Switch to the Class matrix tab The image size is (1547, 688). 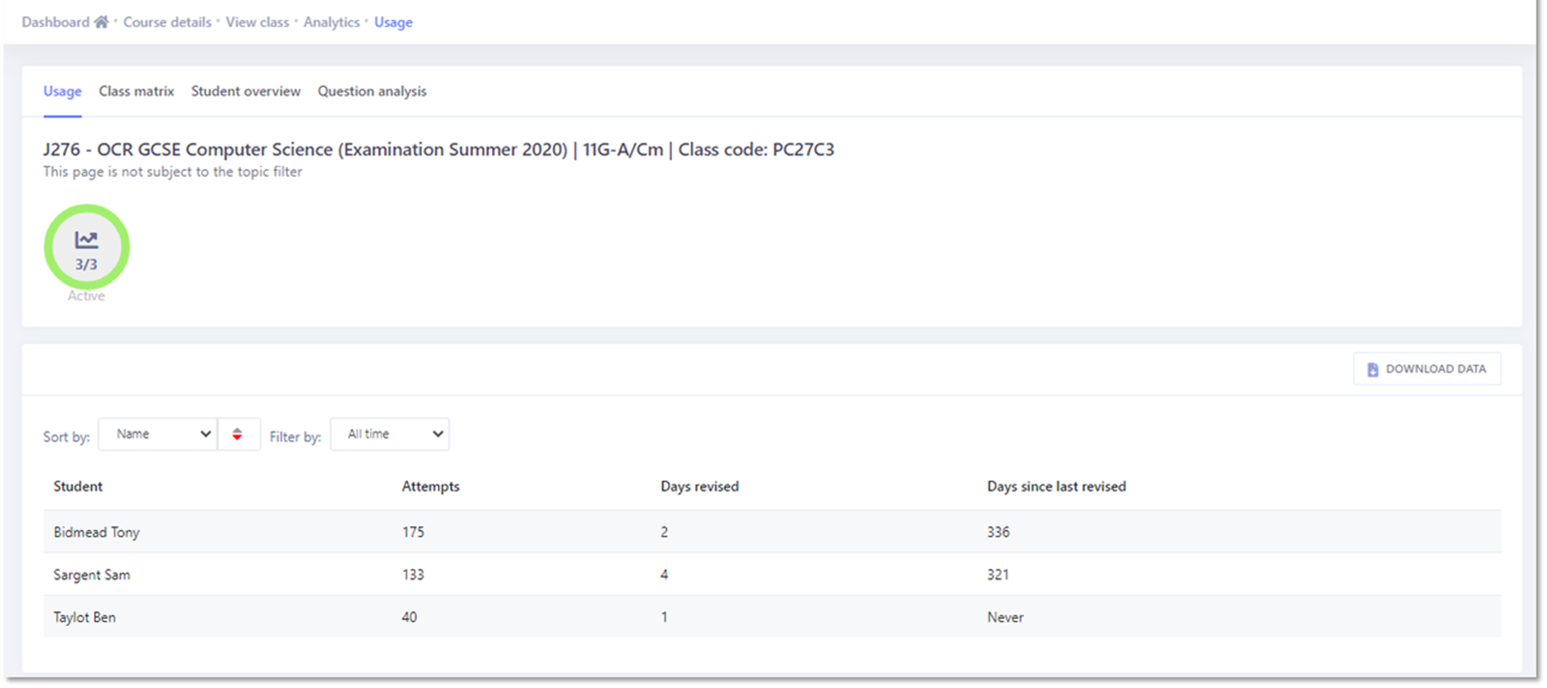pos(136,91)
